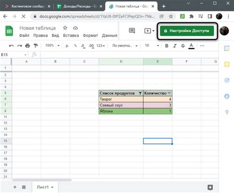Select the paint format tool
The image size is (234, 193).
click(x=36, y=46)
